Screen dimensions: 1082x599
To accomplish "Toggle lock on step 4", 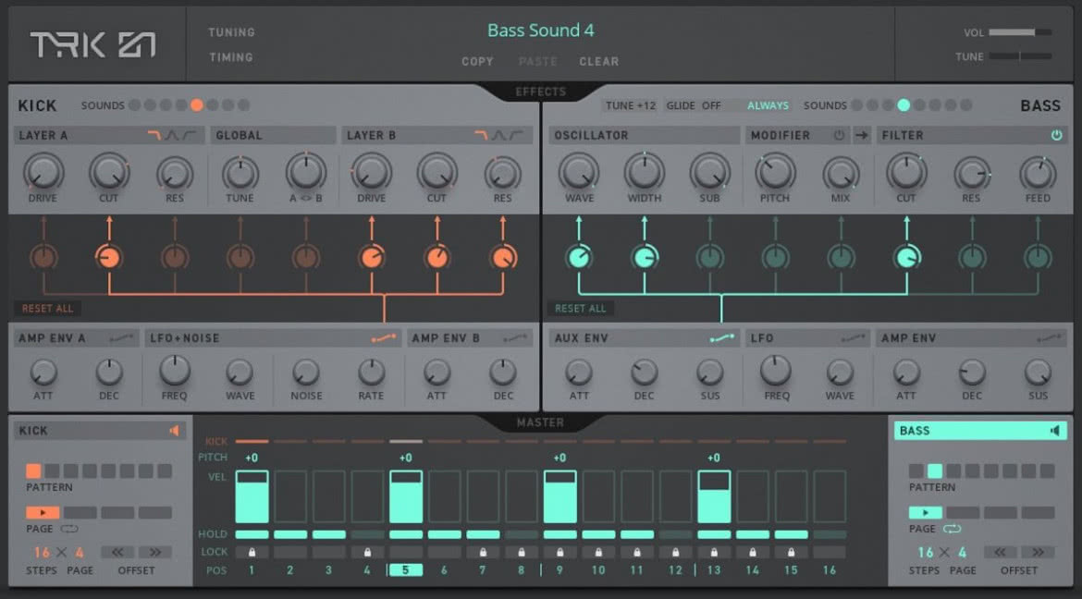I will click(x=367, y=552).
